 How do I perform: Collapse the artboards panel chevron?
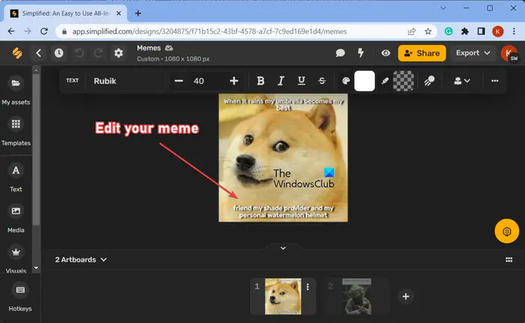pyautogui.click(x=283, y=248)
